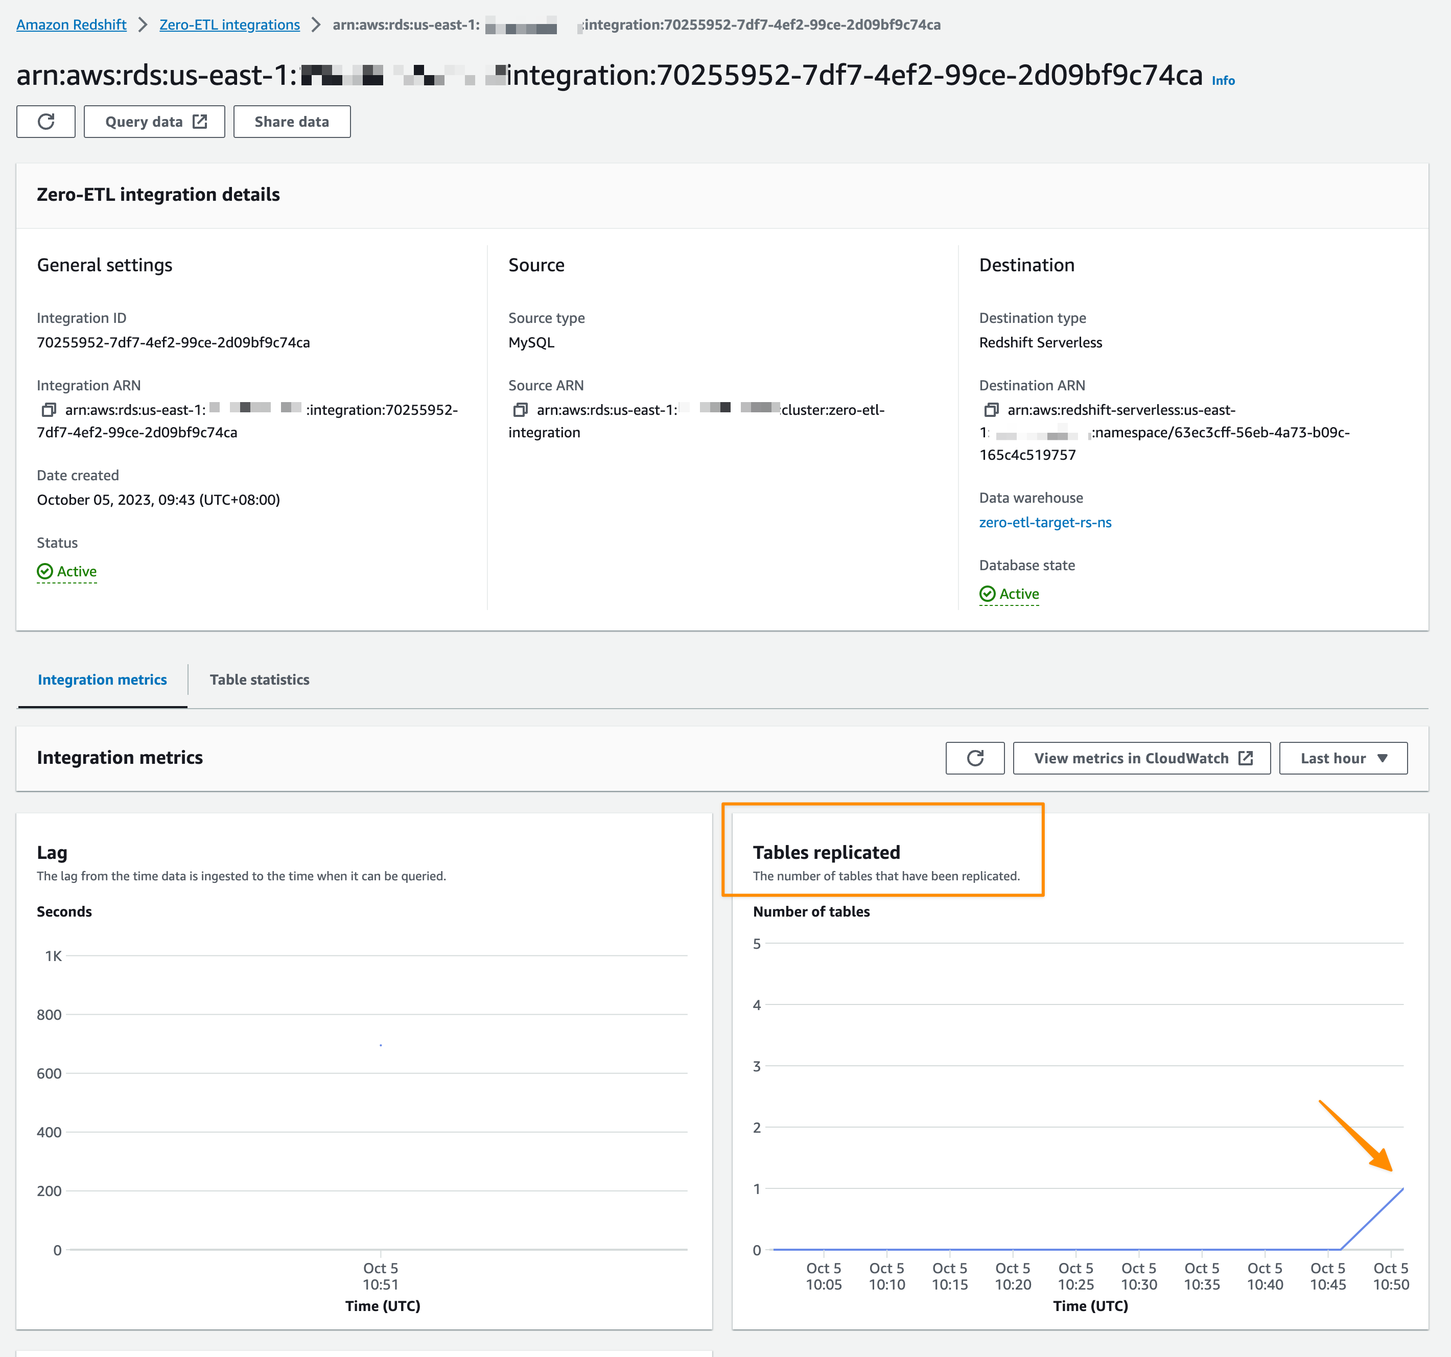Switch to the Table statistics tab
This screenshot has width=1451, height=1357.
pyautogui.click(x=259, y=679)
